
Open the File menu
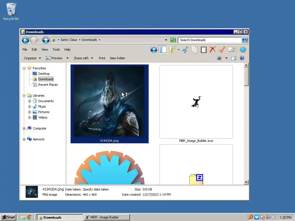[25, 49]
